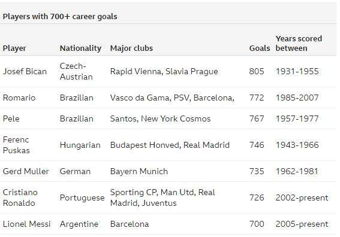Click the Ferenc Puskas name cell
The height and width of the screenshot is (237, 340).
pyautogui.click(x=16, y=145)
